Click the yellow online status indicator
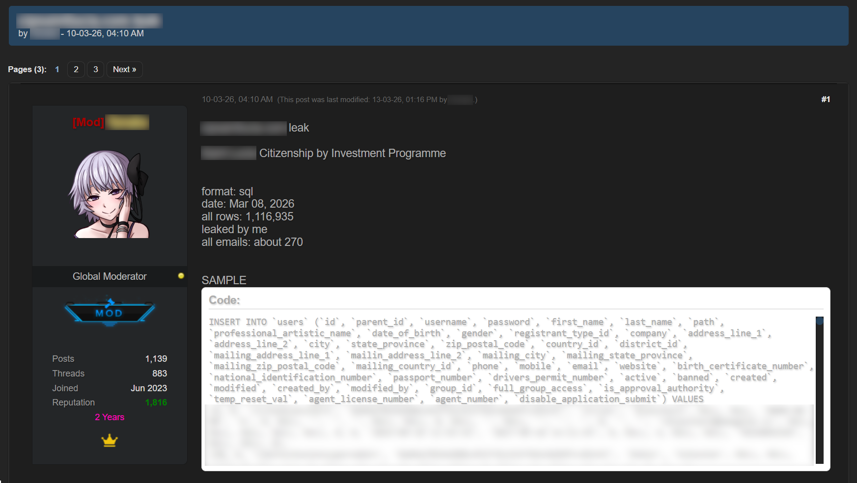 180,276
